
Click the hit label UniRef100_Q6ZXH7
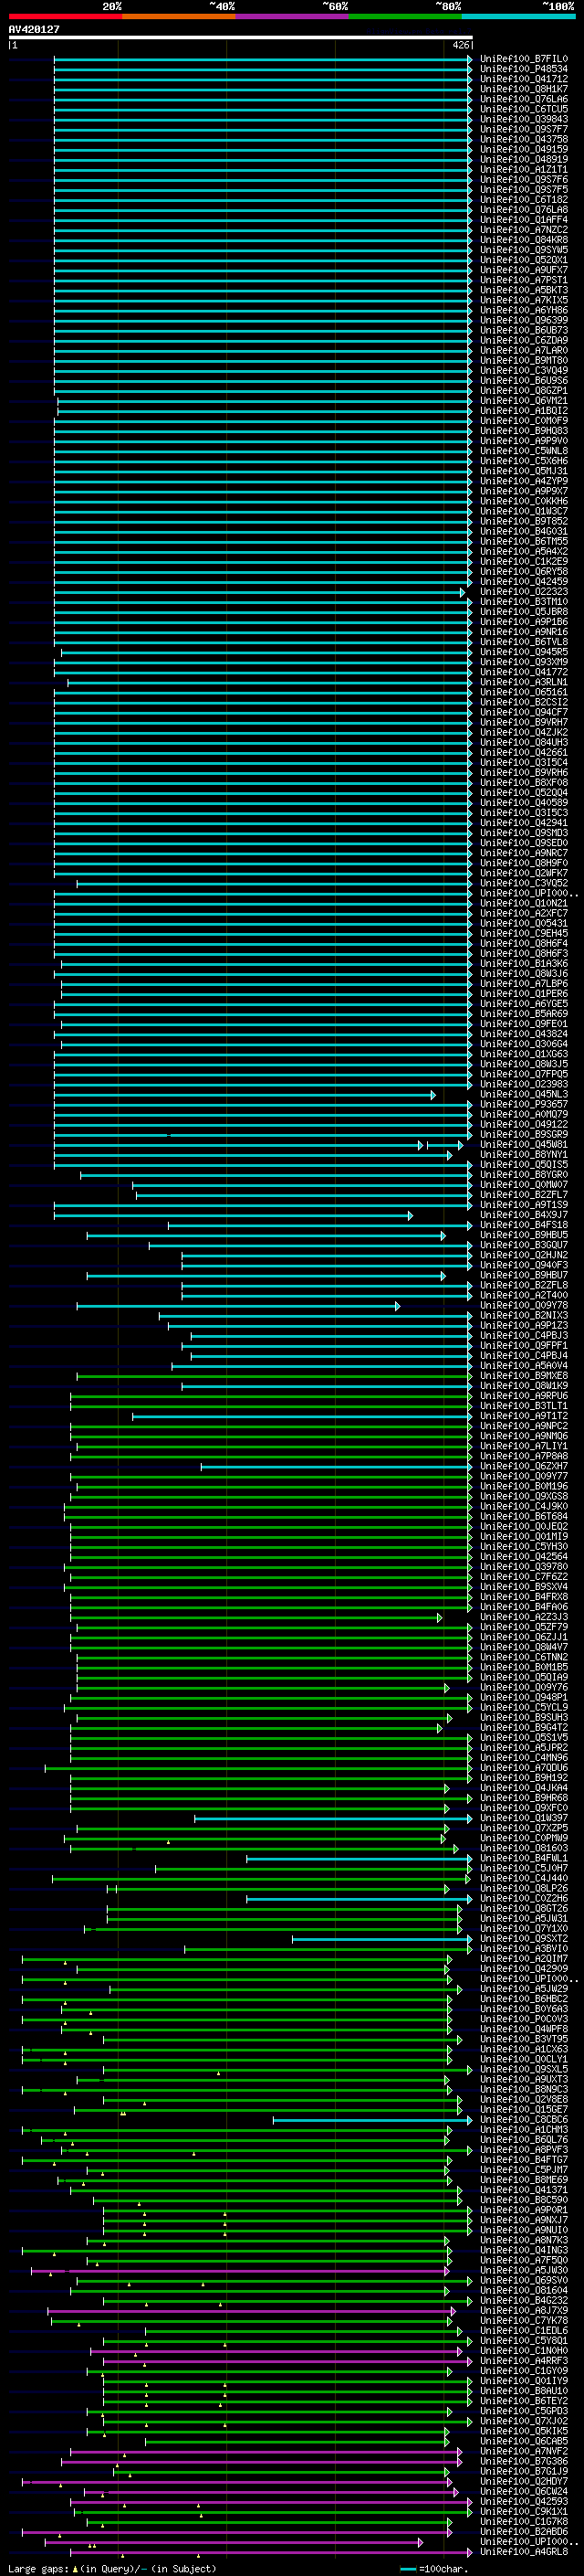(x=524, y=1466)
